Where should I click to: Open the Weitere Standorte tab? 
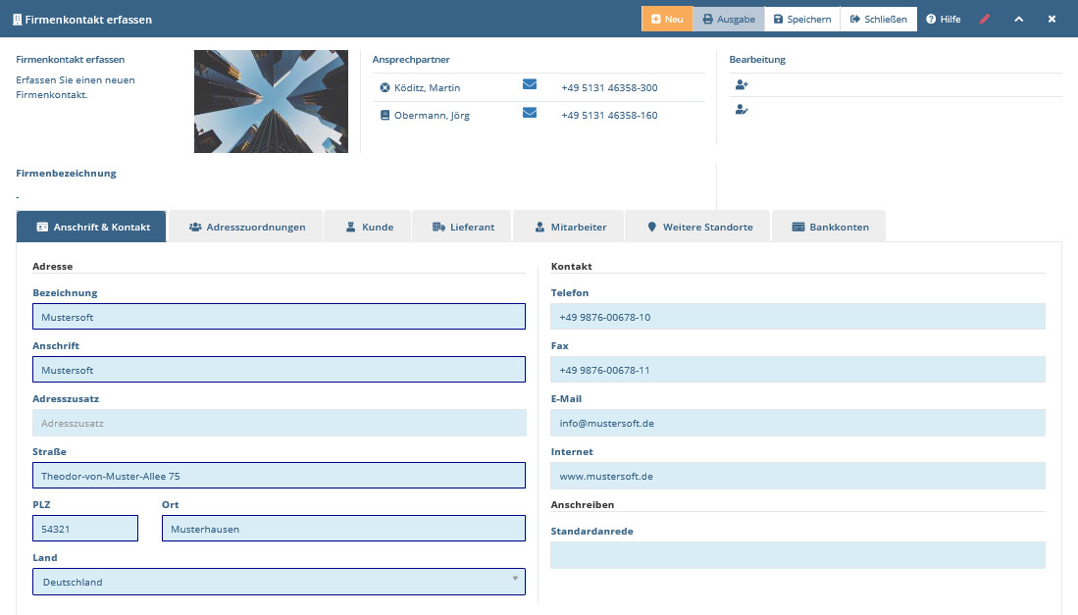click(699, 227)
